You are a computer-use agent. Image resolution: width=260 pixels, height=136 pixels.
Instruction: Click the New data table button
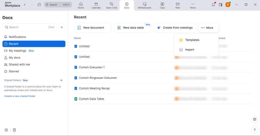coord(132,28)
